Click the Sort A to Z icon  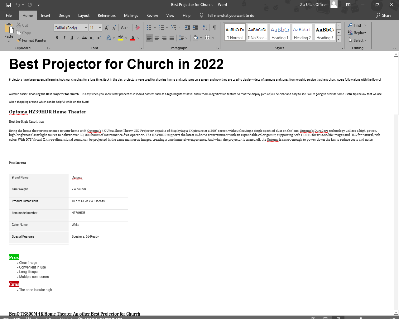coord(205,28)
